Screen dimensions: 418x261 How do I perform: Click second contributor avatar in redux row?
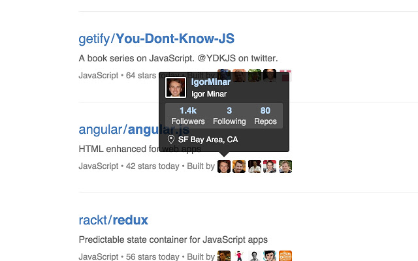(x=239, y=256)
